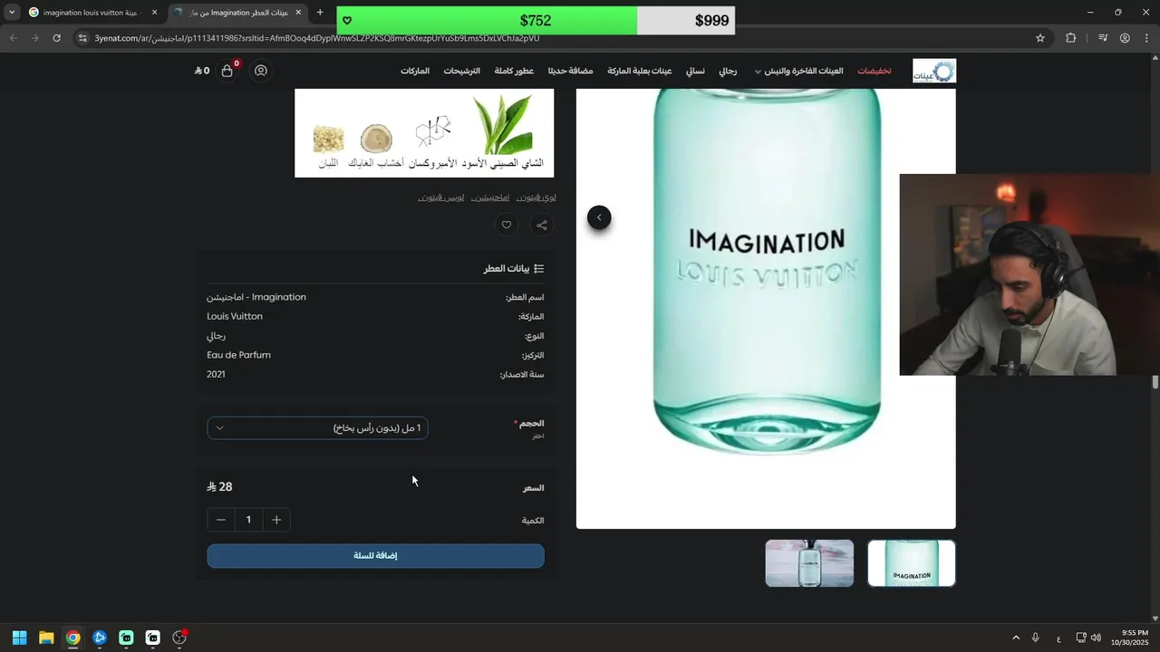1160x652 pixels.
Task: Open الماركات brands menu item
Action: [415, 71]
